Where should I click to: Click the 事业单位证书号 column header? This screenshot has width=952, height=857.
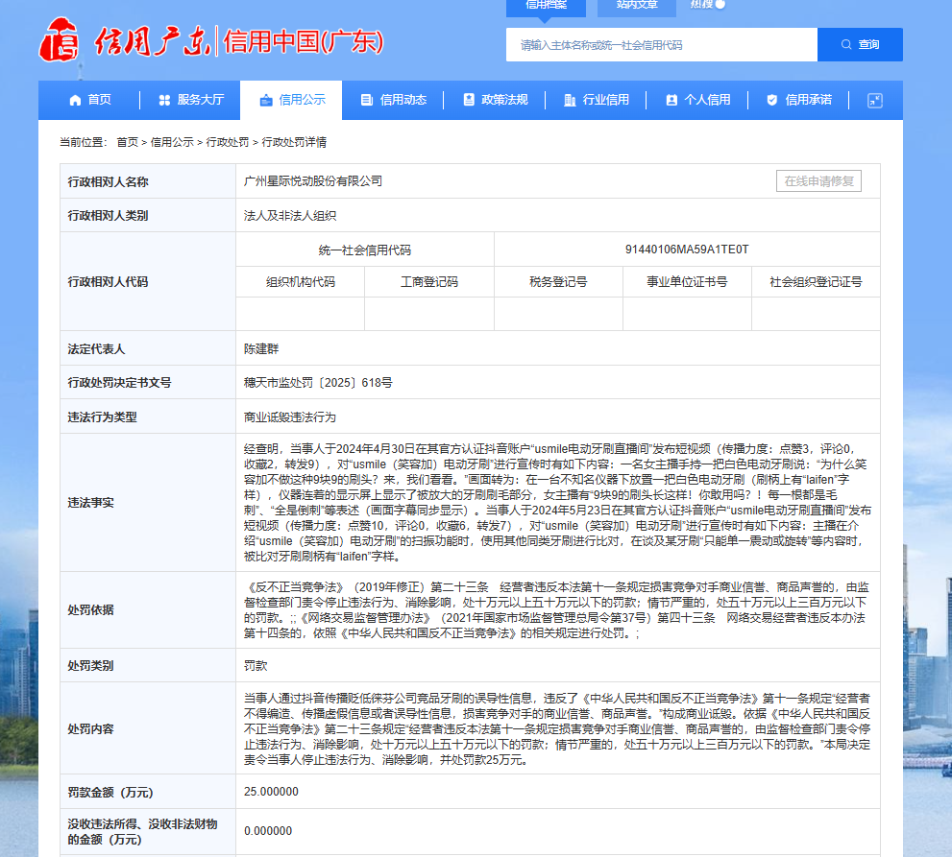(x=687, y=282)
